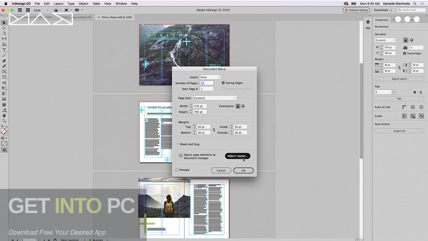
Task: Select the Rectangle tool
Action: (4, 77)
